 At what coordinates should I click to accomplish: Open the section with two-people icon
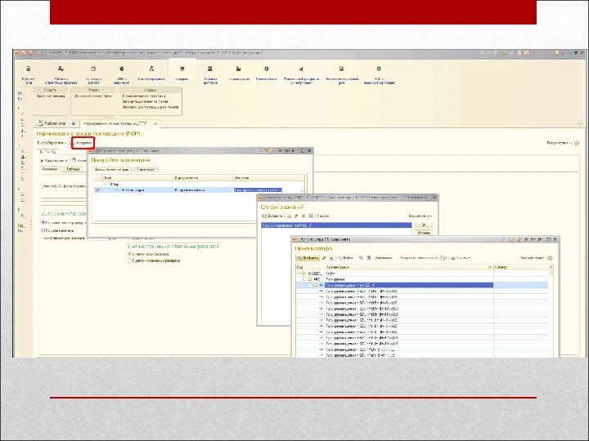61,69
